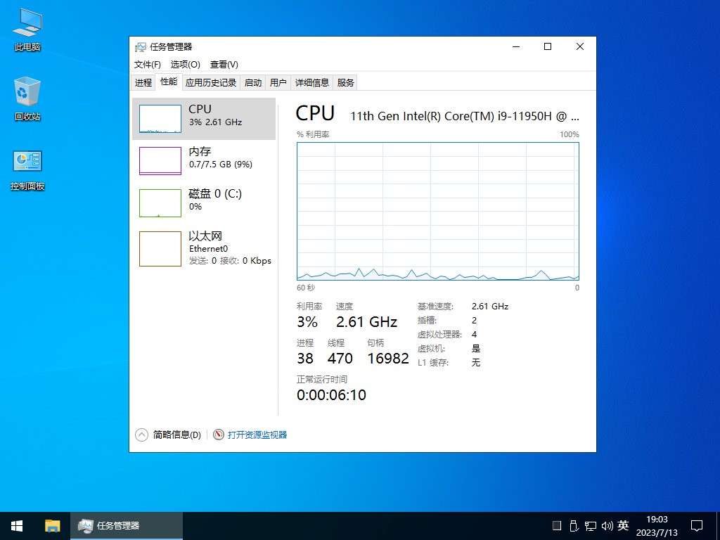Open 打开资源监视器 link
This screenshot has width=720, height=540.
click(x=257, y=435)
